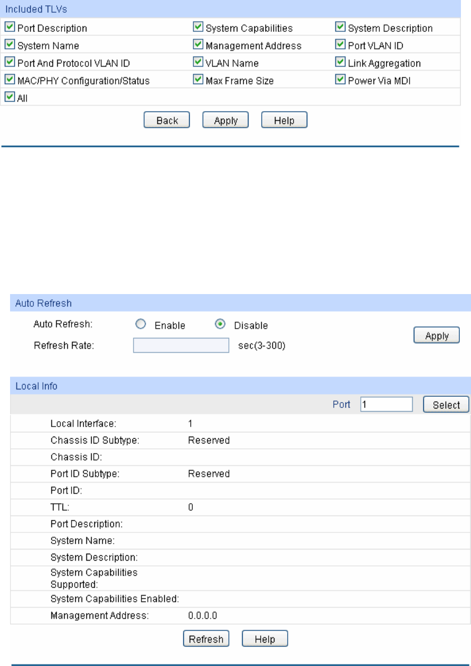Toggle the VLAN Name checkbox

[x=198, y=63]
